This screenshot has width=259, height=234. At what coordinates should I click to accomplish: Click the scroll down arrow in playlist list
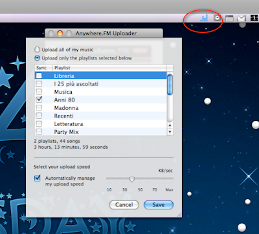point(170,132)
